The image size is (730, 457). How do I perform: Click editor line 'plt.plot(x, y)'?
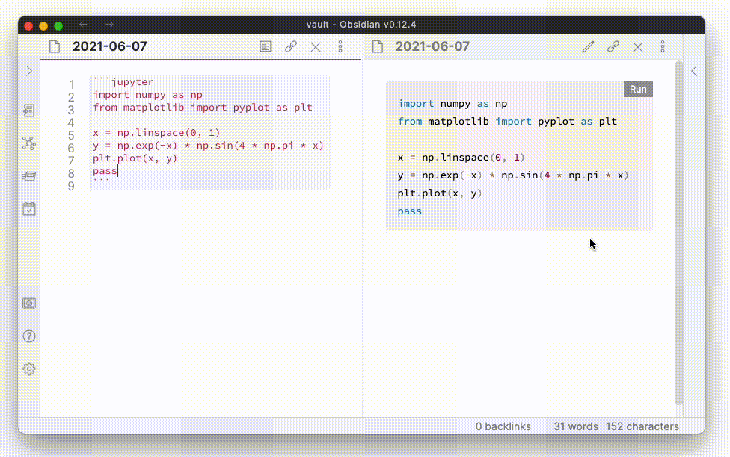coord(135,158)
